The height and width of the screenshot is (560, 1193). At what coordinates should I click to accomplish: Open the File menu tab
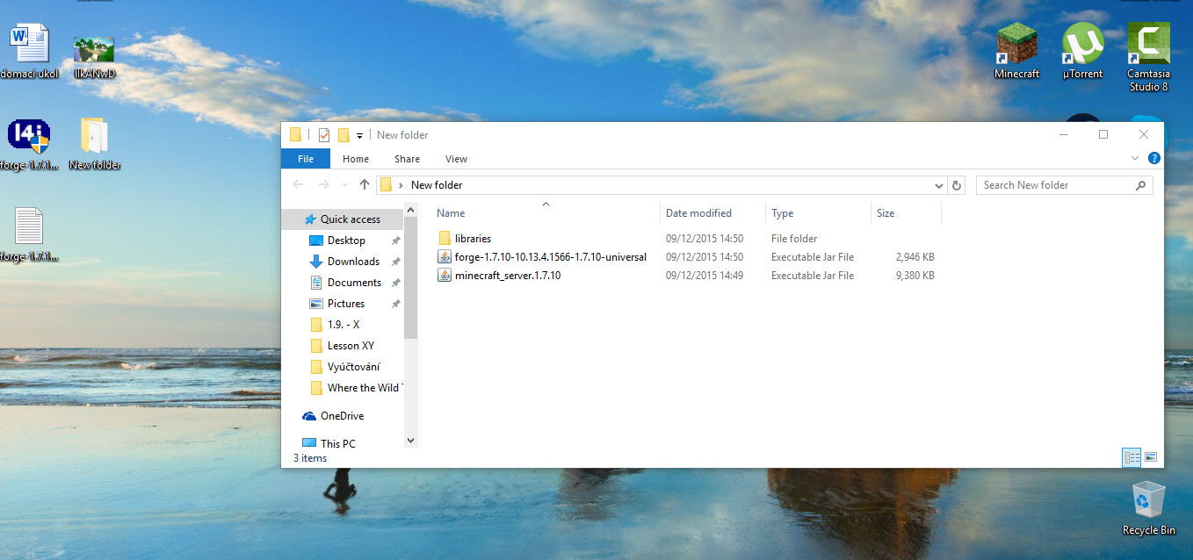coord(306,159)
